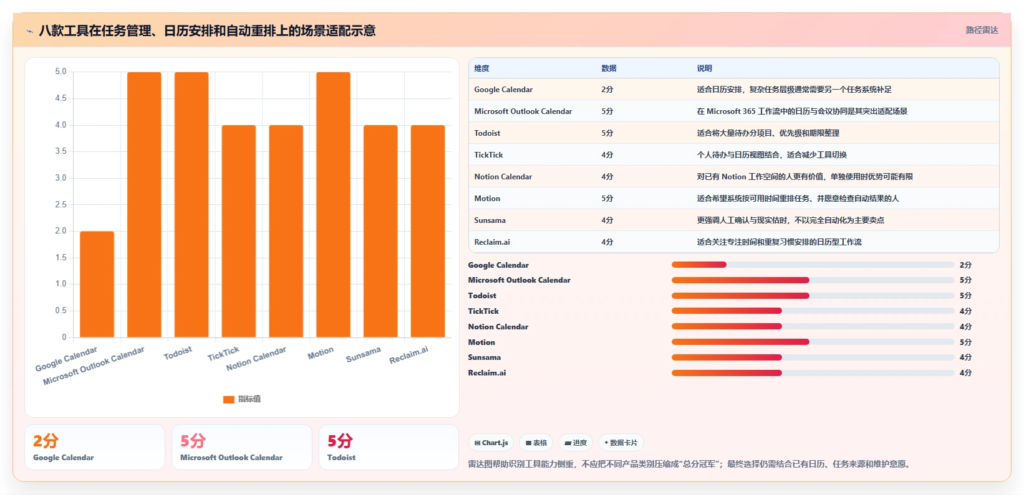Click the icon inside the 表格 chip
Viewport: 1024px width, 495px height.
[528, 443]
